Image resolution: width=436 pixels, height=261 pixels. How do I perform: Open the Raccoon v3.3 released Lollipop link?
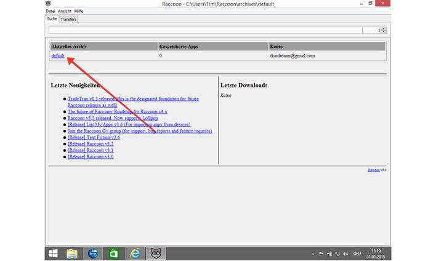113,118
